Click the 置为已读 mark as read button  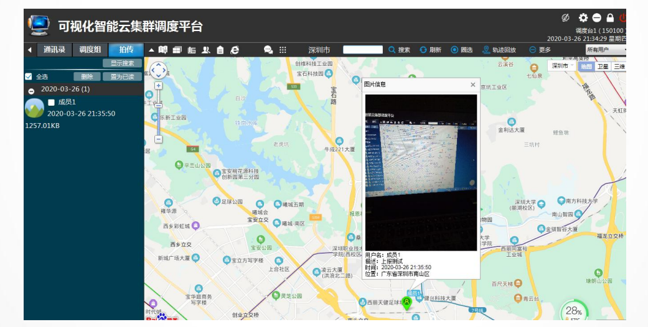click(x=123, y=77)
